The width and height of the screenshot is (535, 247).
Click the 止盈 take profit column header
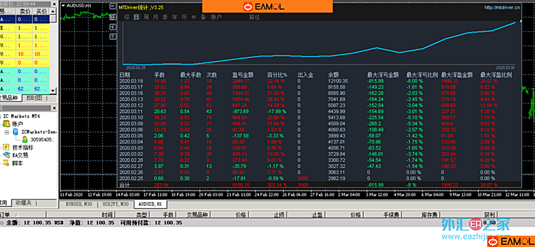[x=317, y=215]
